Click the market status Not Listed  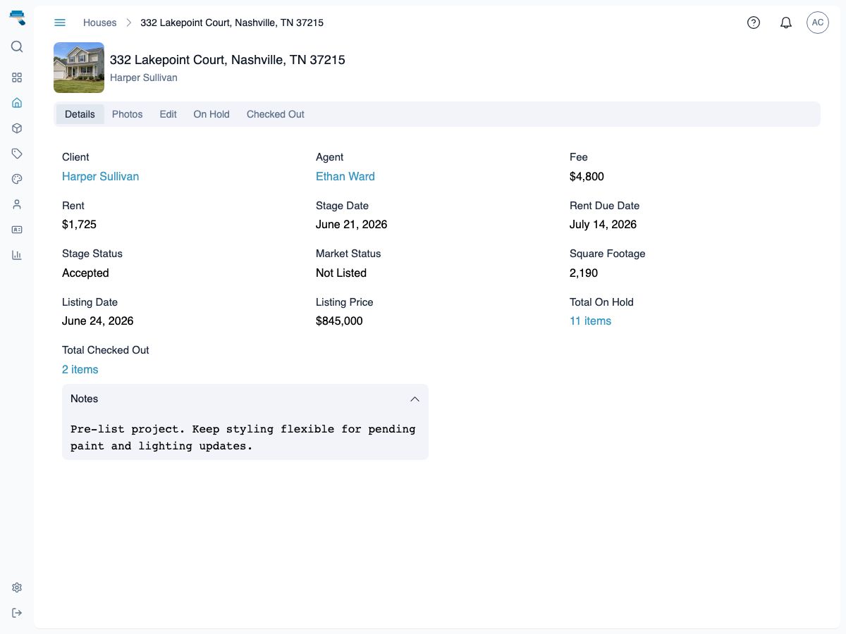341,273
